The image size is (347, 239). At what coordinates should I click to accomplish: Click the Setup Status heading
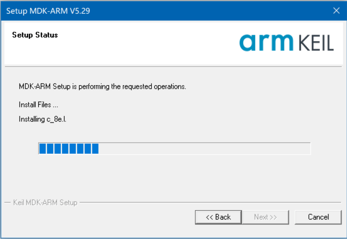click(x=35, y=35)
